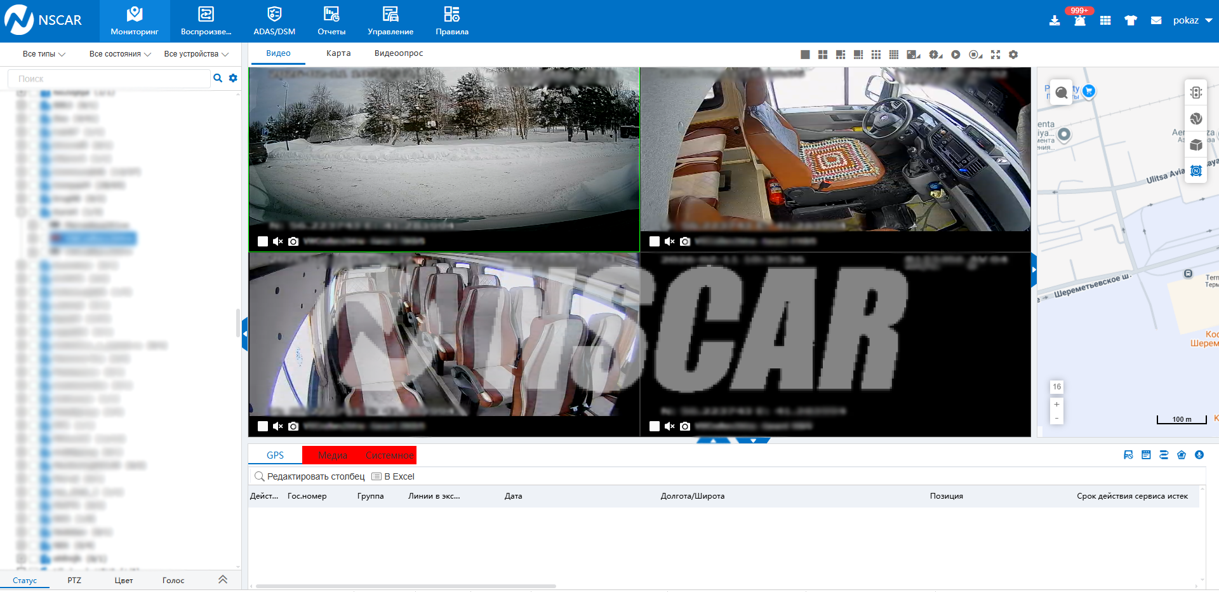1219x592 pixels.
Task: Click 'Редактировать столбец' button
Action: 310,476
